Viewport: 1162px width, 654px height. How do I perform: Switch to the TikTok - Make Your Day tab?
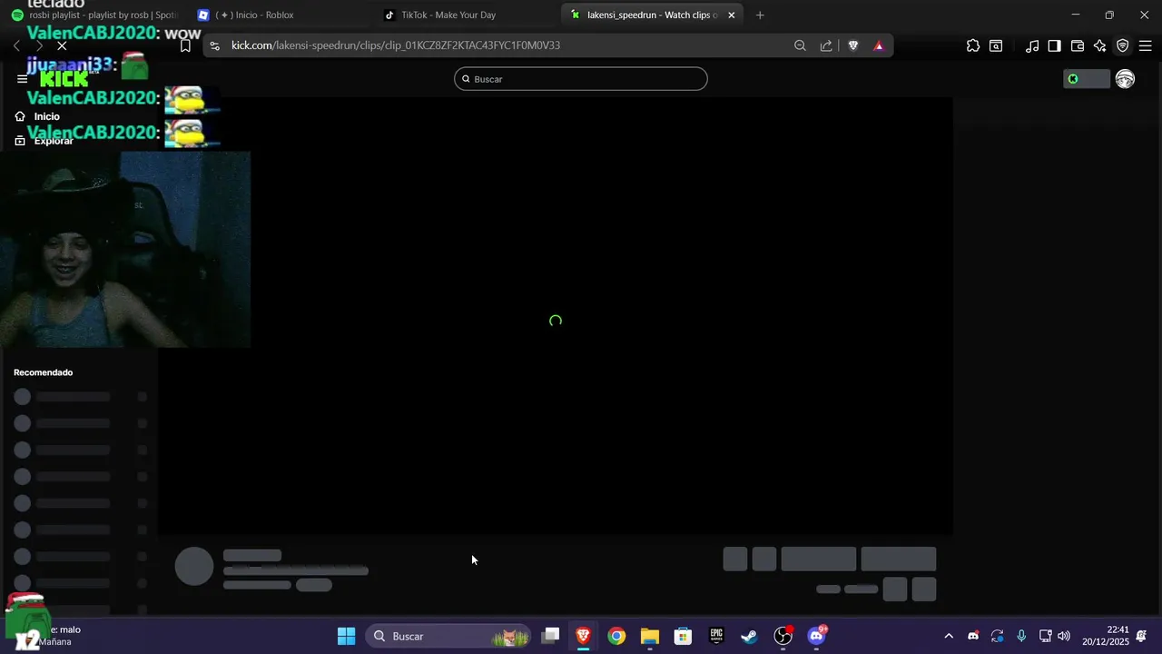click(465, 15)
